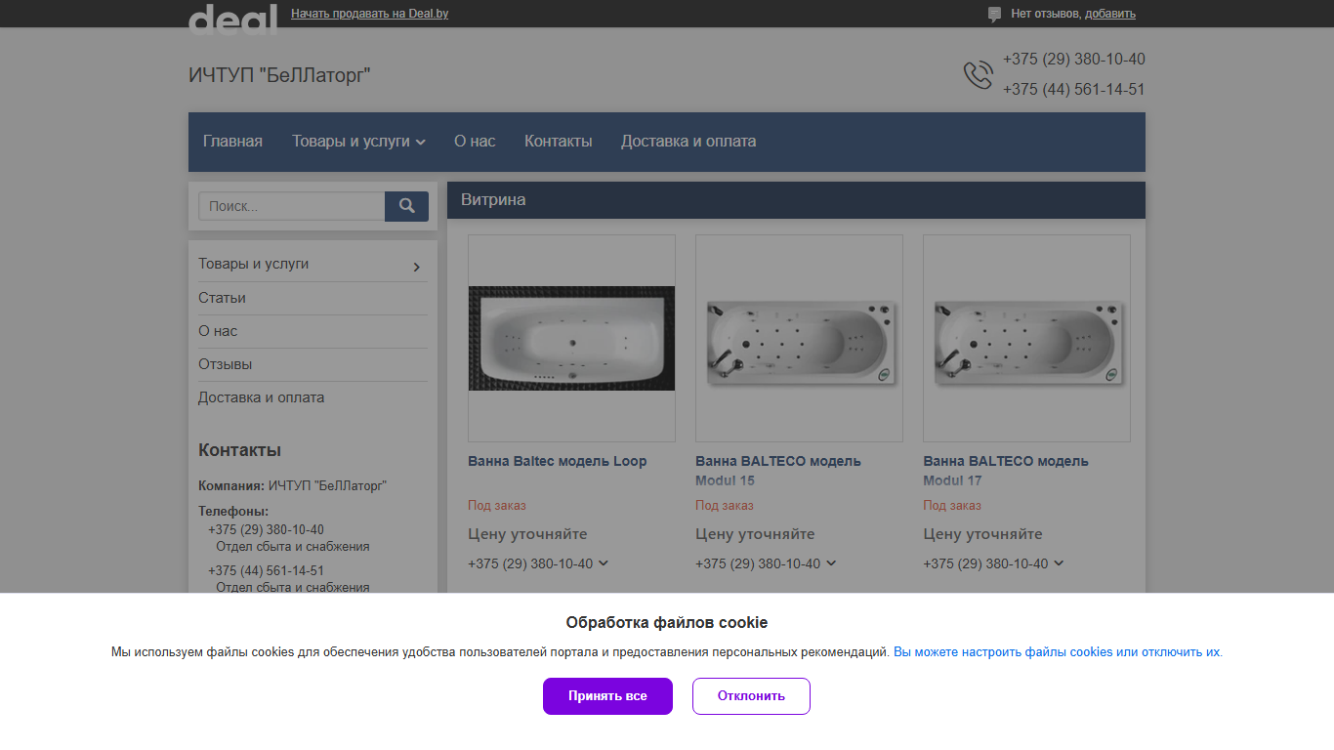The width and height of the screenshot is (1334, 750).
Task: Open Статьи in the sidebar
Action: [222, 298]
